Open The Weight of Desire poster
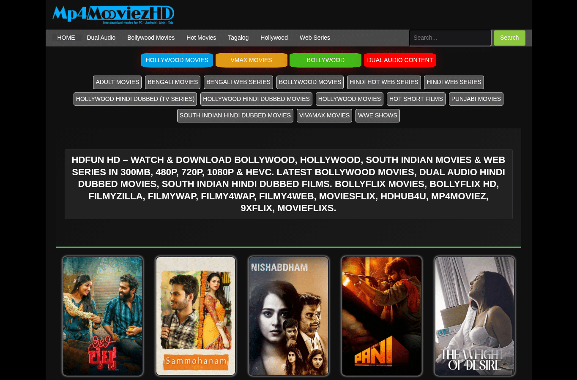577x380 pixels. [x=475, y=316]
